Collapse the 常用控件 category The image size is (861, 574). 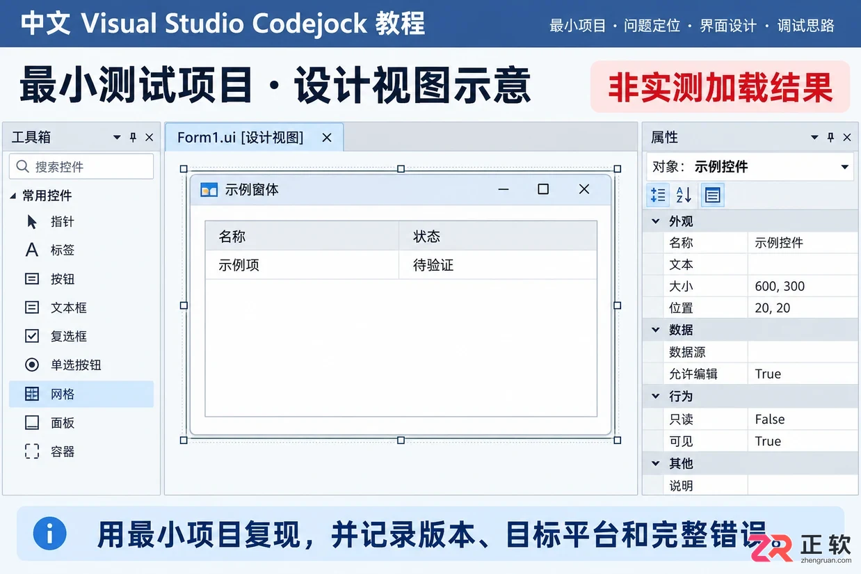click(13, 196)
